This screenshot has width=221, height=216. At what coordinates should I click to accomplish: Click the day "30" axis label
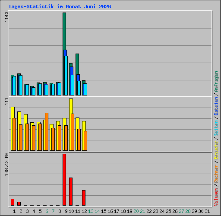201,211
